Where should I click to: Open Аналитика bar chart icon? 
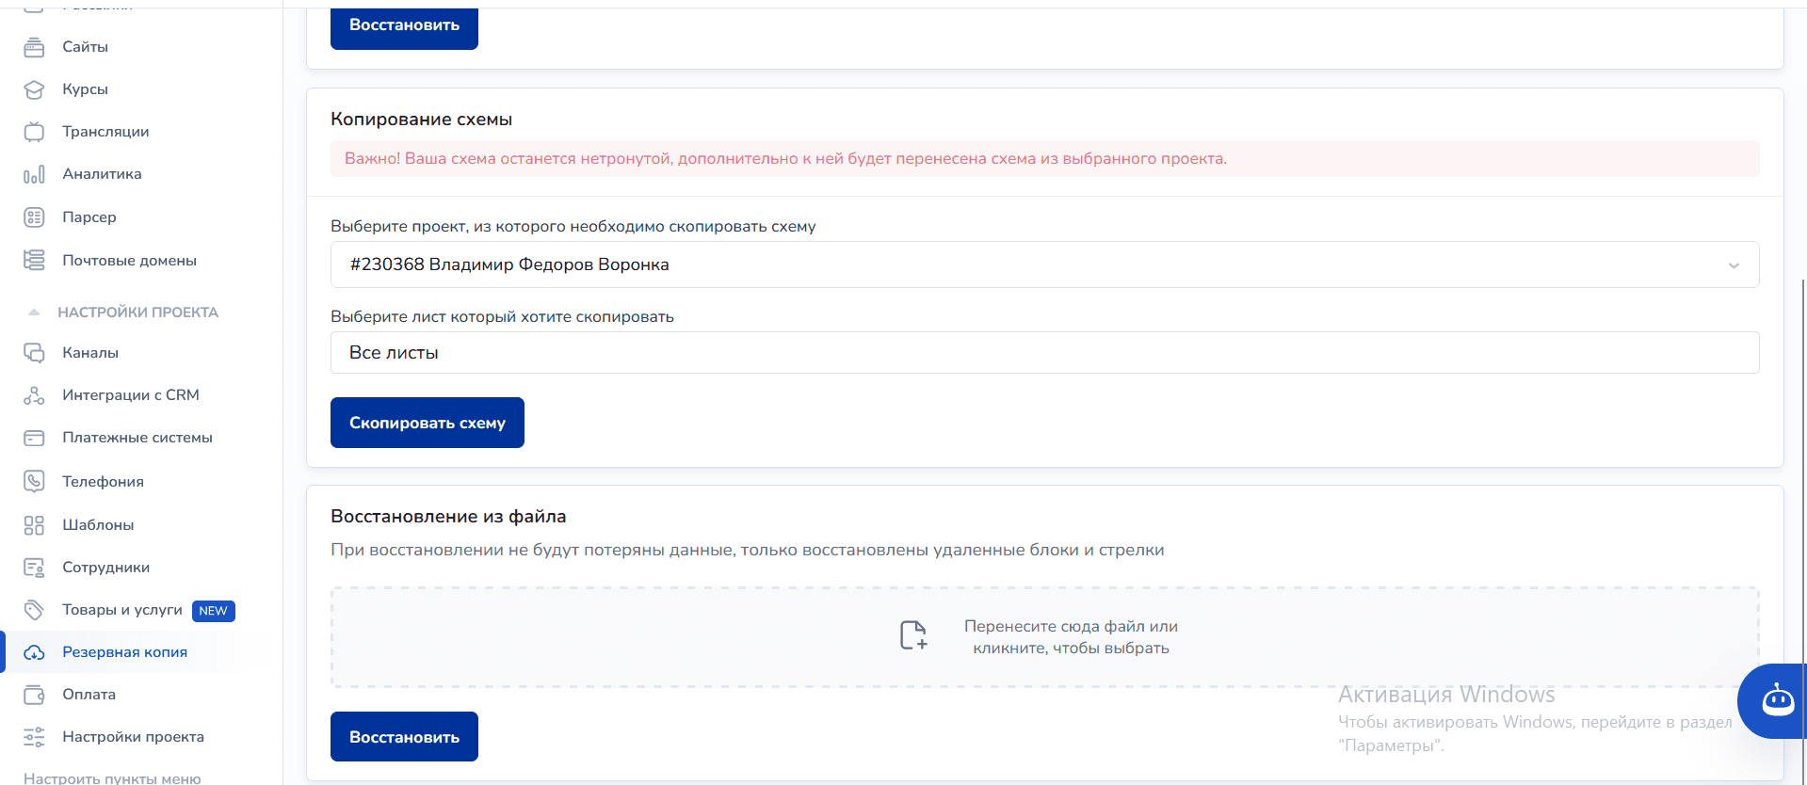pos(34,174)
